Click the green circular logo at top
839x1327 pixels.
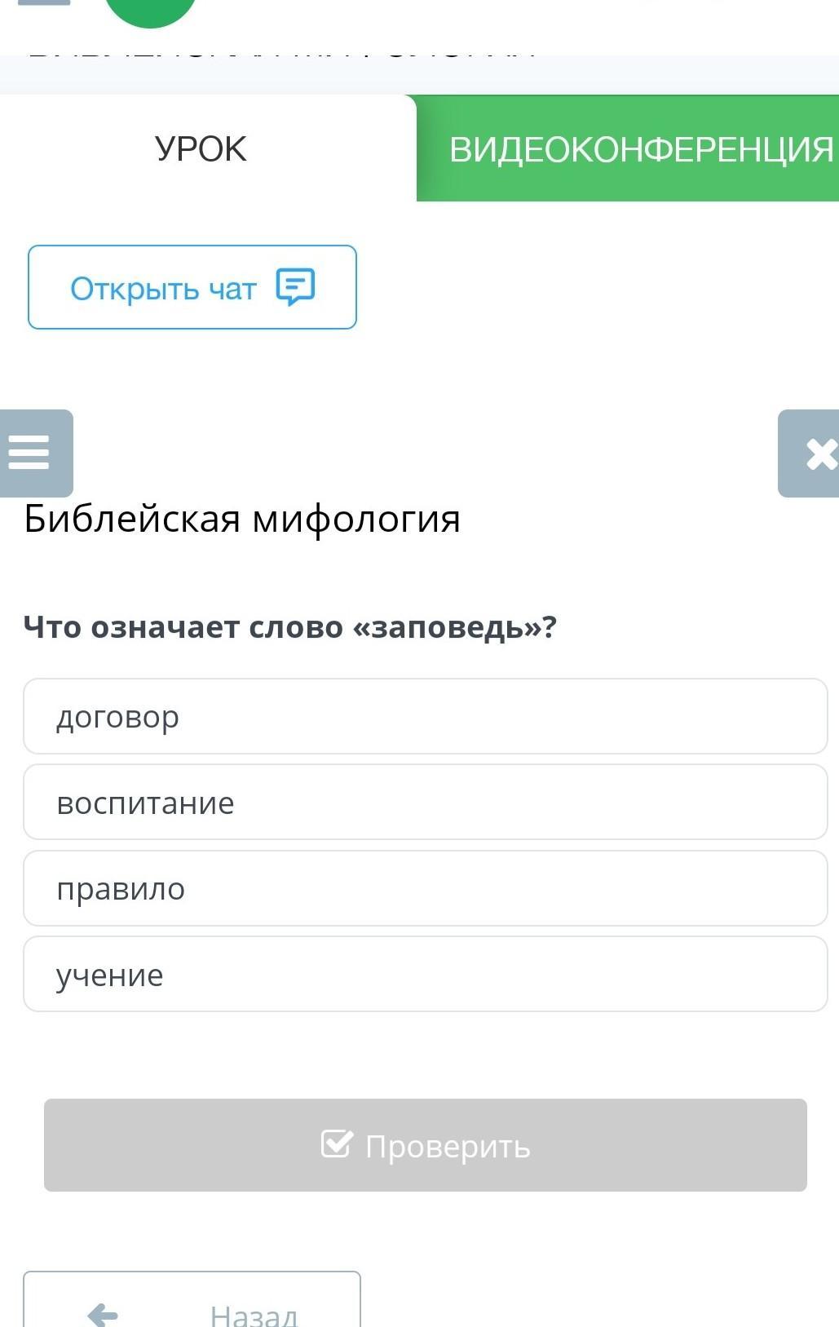coord(151,11)
